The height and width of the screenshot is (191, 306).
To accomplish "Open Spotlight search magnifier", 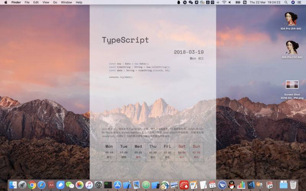I will coord(286,2).
